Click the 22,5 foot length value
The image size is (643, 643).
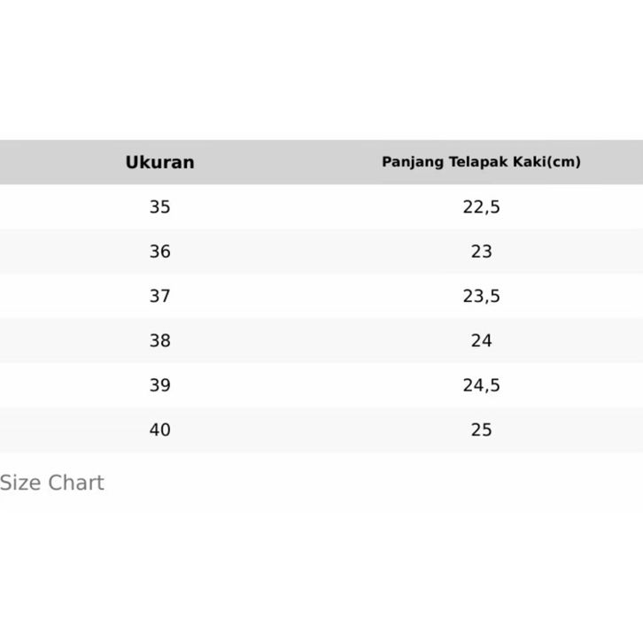tap(481, 207)
